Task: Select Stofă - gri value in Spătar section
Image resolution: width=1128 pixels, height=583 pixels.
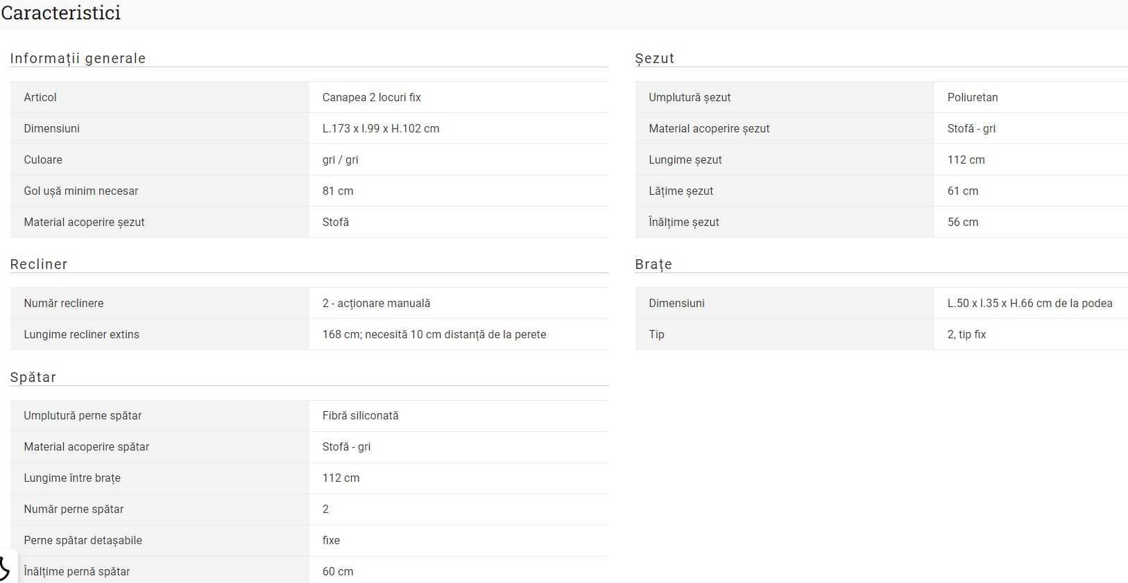Action: (346, 446)
